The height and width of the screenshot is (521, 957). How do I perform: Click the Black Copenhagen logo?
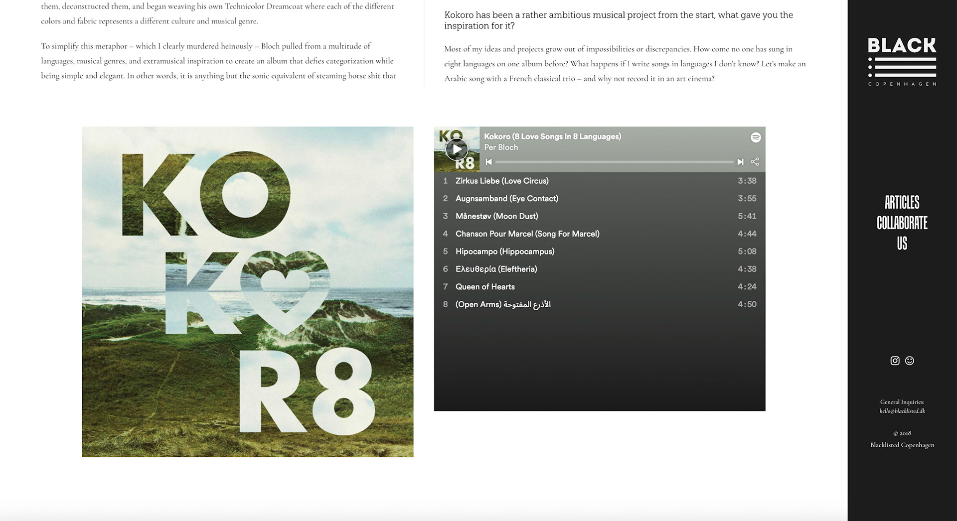tap(902, 62)
